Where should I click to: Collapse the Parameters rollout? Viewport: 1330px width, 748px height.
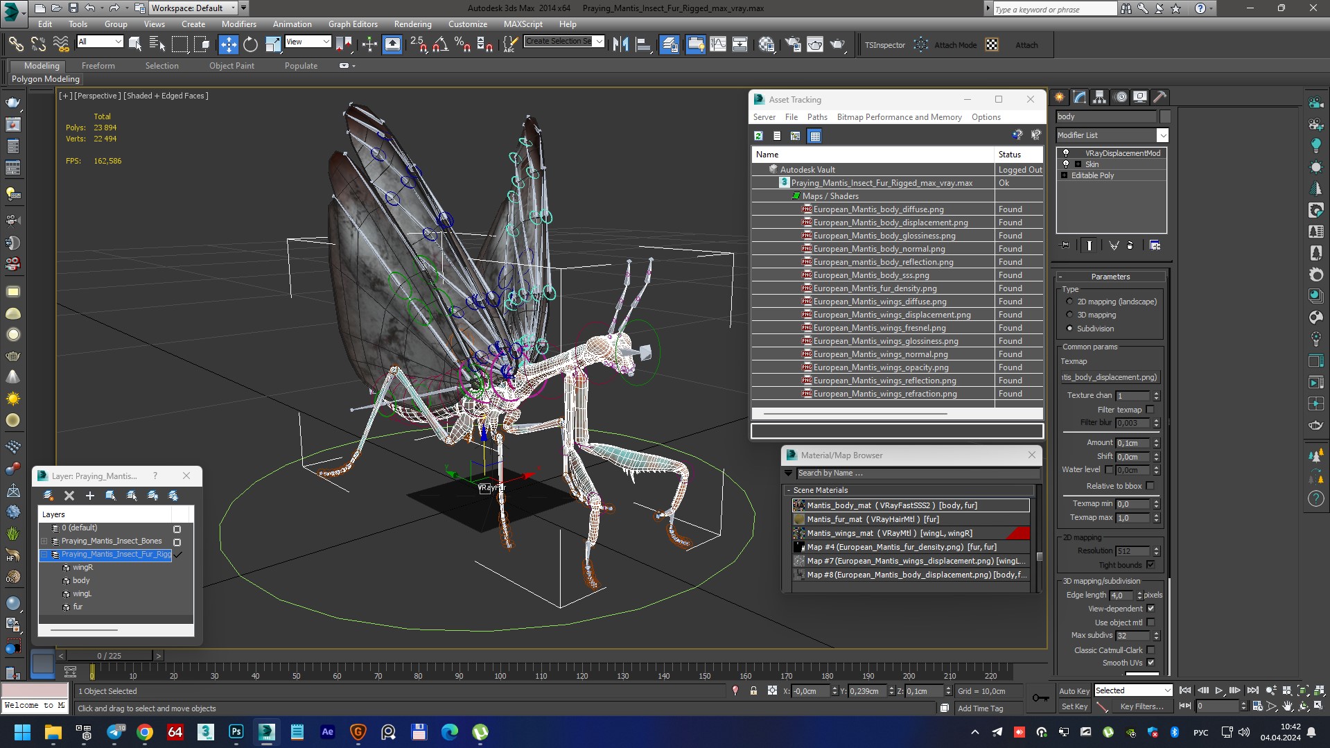click(1110, 277)
